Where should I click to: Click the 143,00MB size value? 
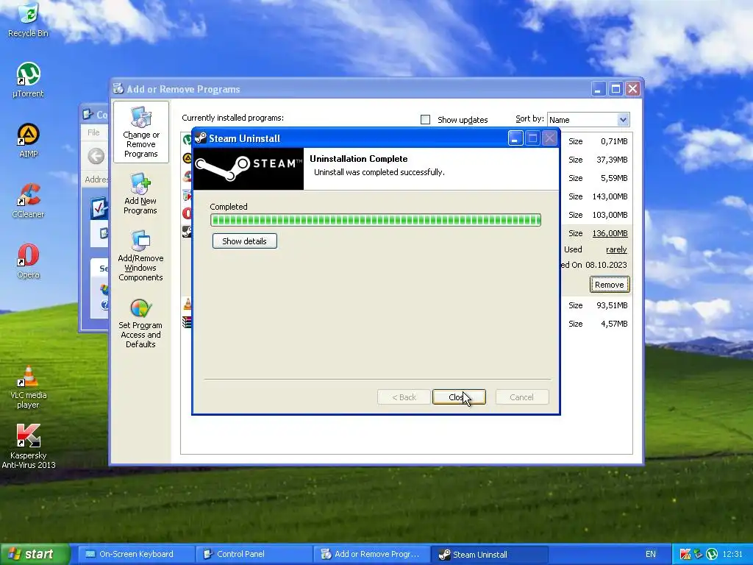pyautogui.click(x=610, y=196)
